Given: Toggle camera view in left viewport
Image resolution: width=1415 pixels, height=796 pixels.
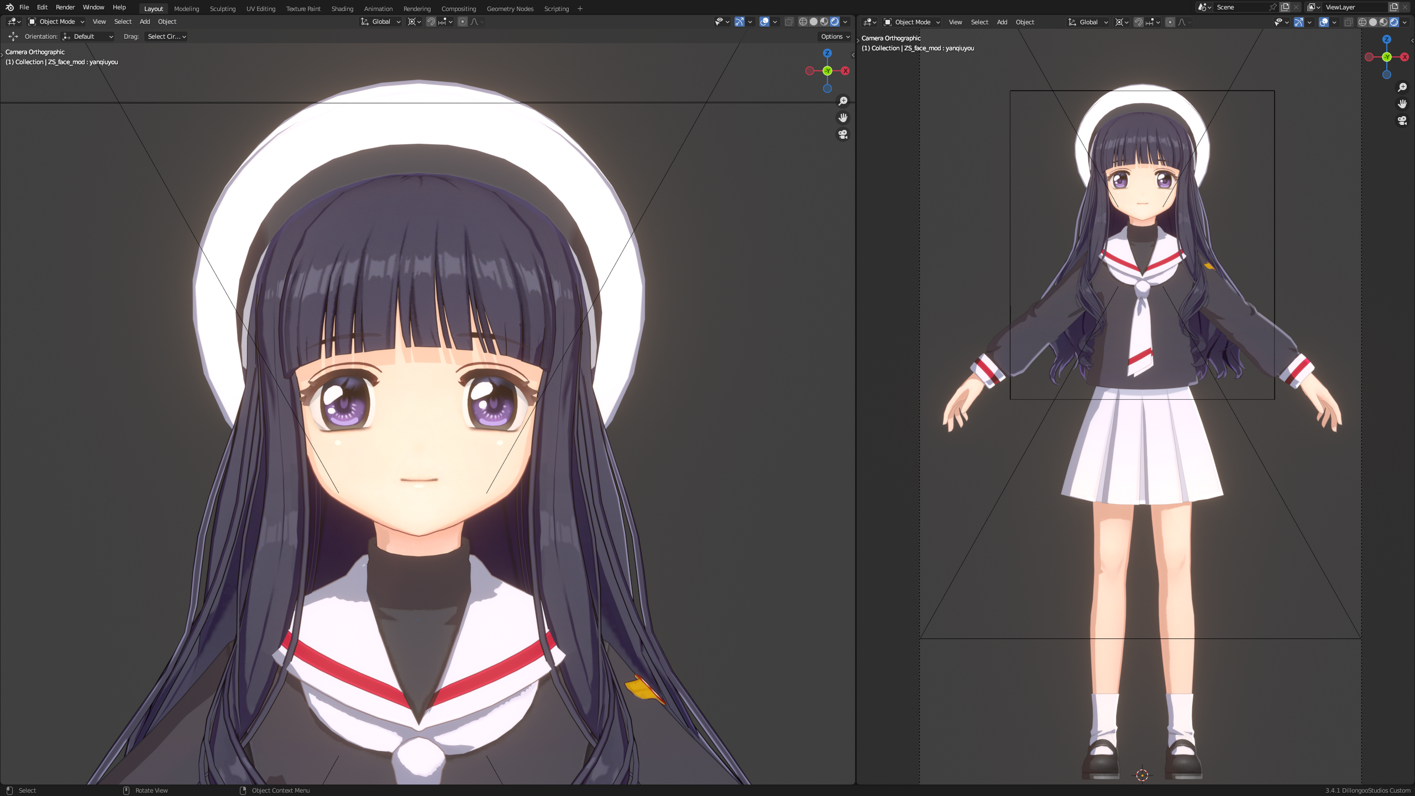Looking at the screenshot, I should 843,134.
